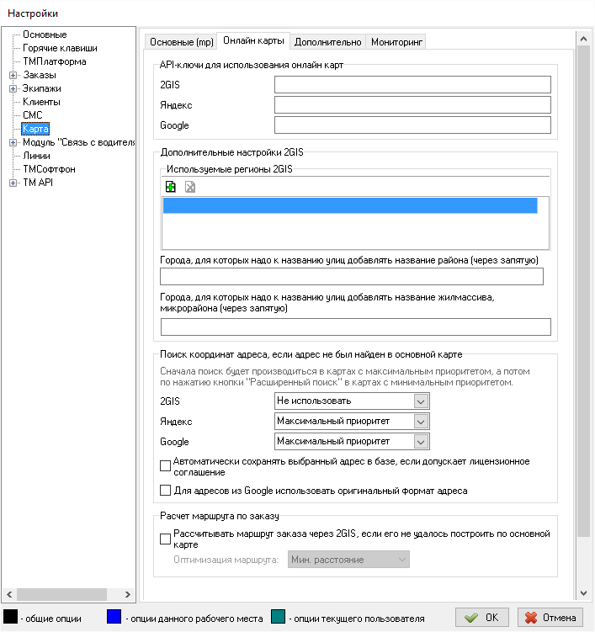Select СМС in the settings tree
The height and width of the screenshot is (632, 595).
pyautogui.click(x=33, y=115)
